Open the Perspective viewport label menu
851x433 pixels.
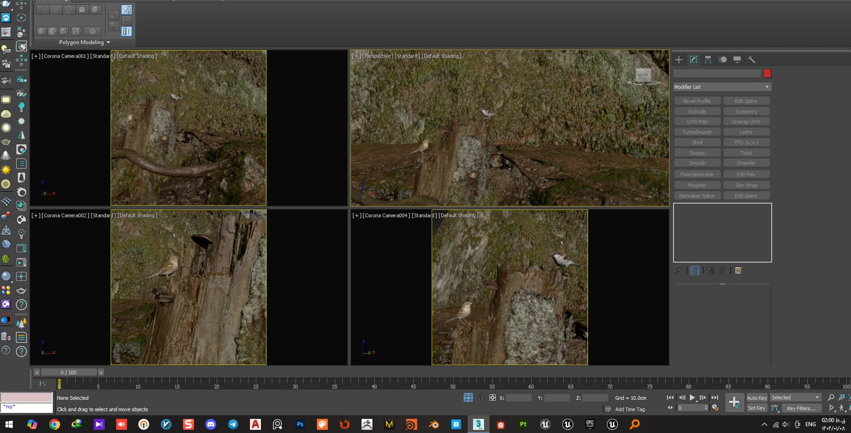pyautogui.click(x=377, y=56)
